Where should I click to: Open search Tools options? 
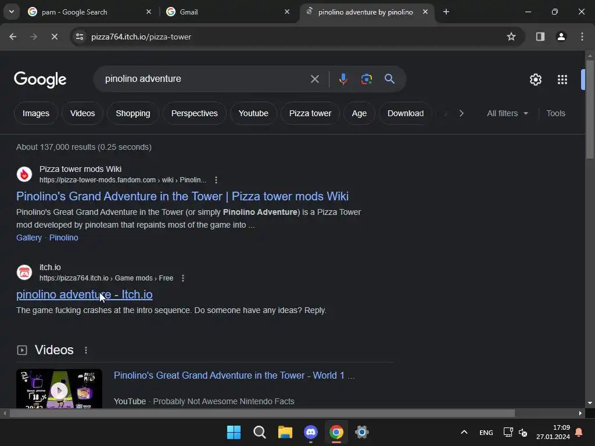(555, 113)
